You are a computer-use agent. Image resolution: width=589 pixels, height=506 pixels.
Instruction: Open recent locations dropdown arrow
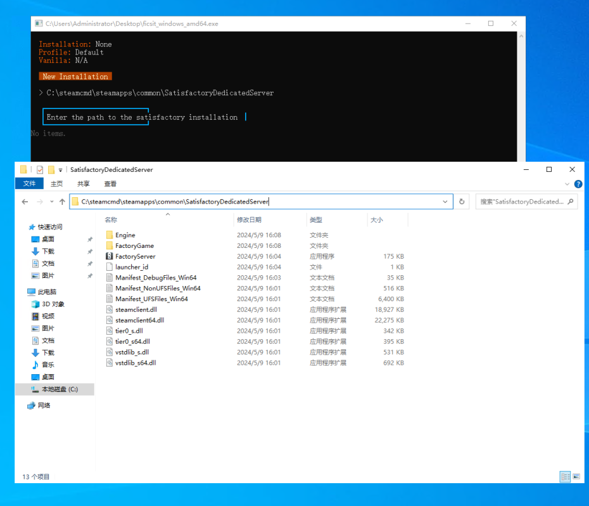(52, 202)
